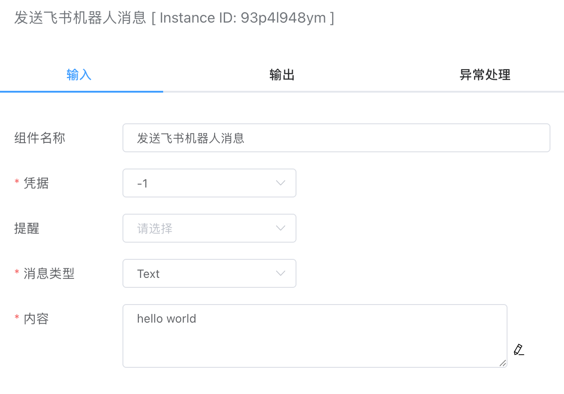Click the chevron on the 消息类型 selector
This screenshot has width=564, height=394.
[280, 273]
